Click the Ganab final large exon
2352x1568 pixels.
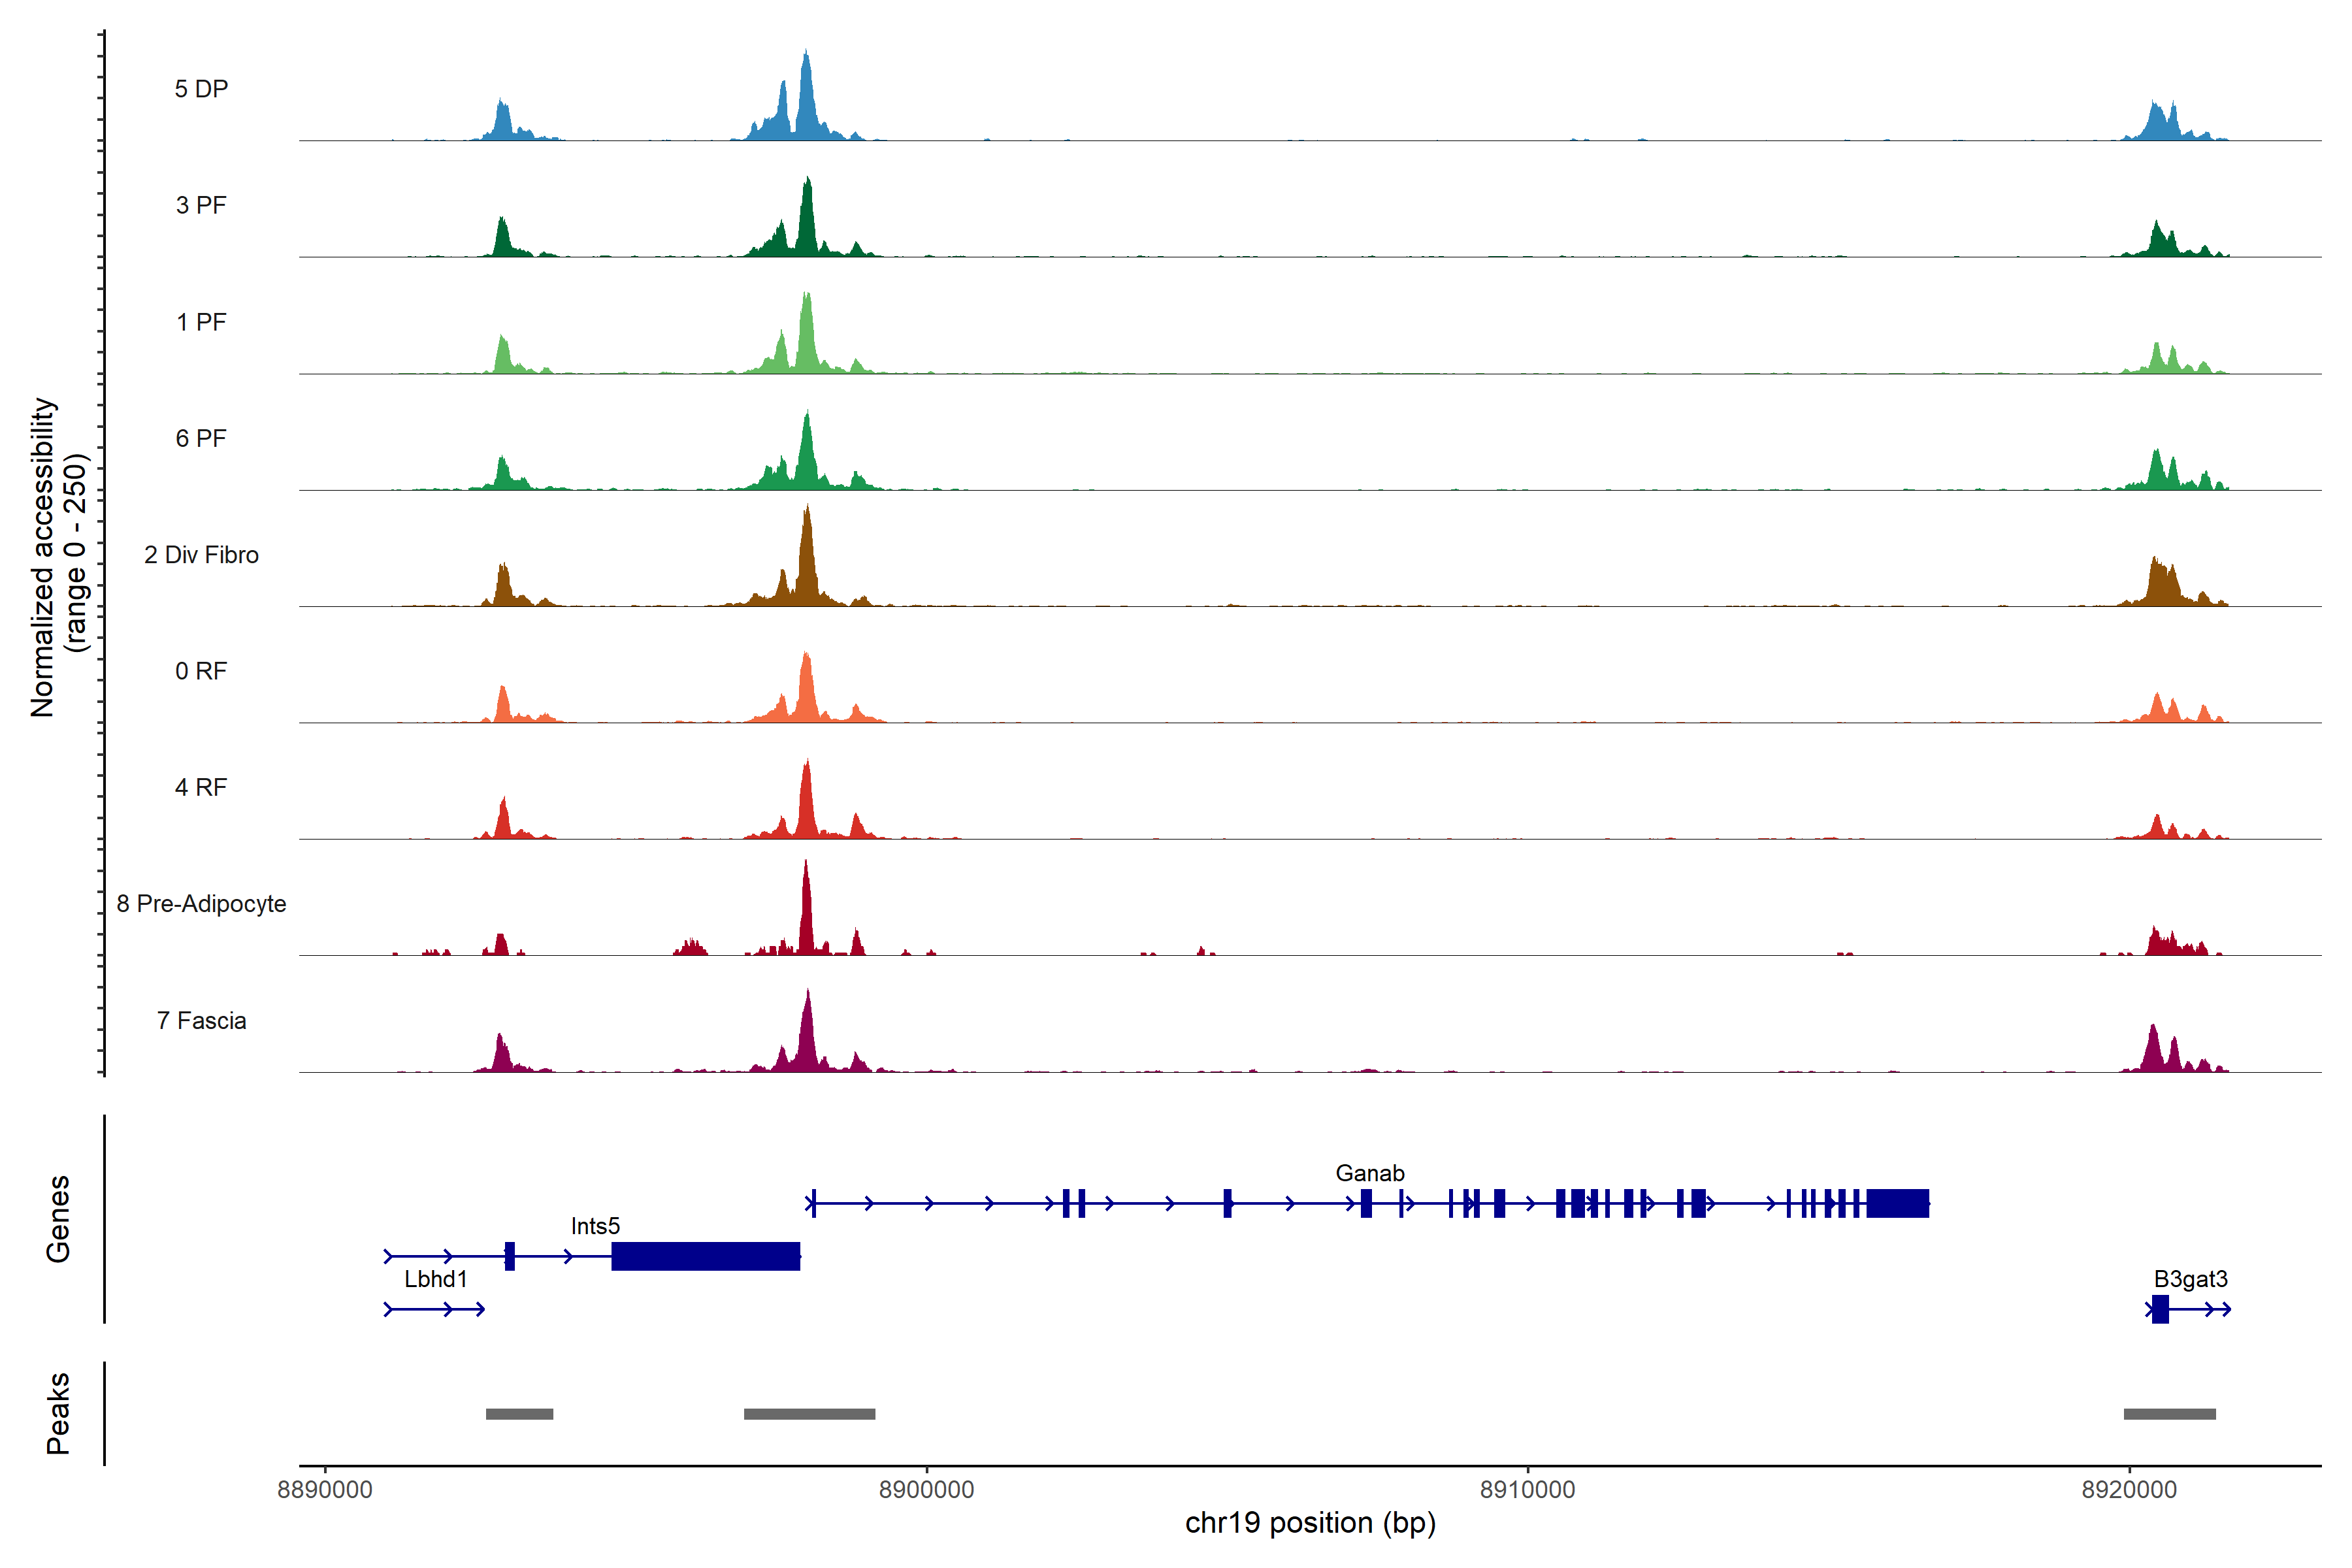click(x=1897, y=1203)
